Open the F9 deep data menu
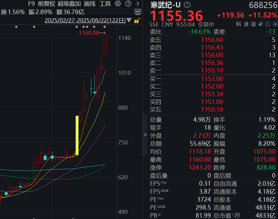Image resolution: width=278 pixels, height=219 pixels. [x=31, y=4]
